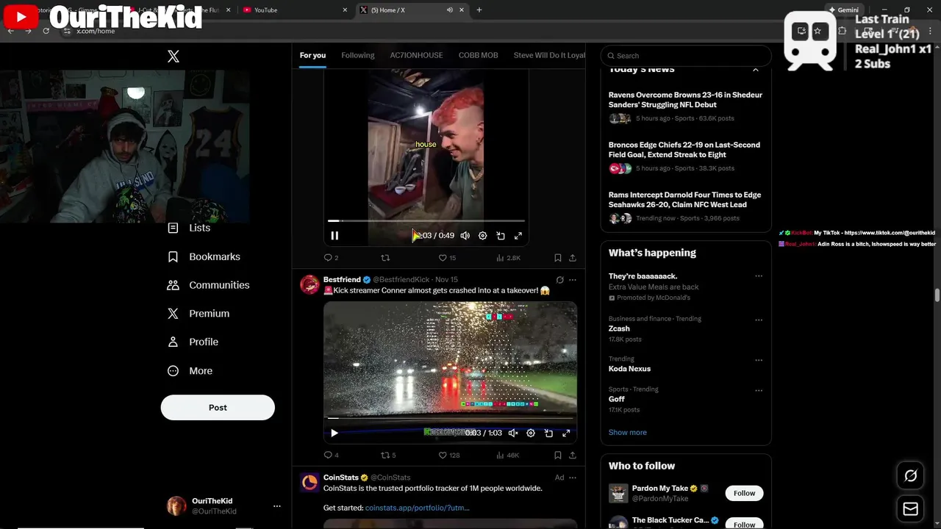
Task: Seek on the 1:03 video progress bar
Action: click(450, 418)
